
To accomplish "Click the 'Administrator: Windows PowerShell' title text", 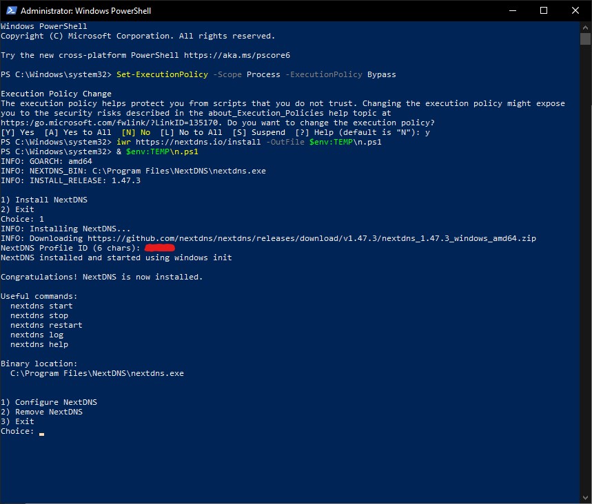I will pos(85,11).
